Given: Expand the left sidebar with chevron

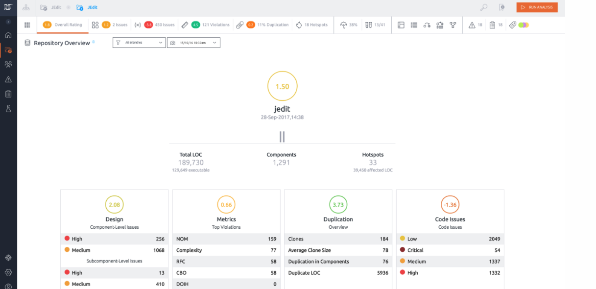Looking at the screenshot, I should pos(8,22).
